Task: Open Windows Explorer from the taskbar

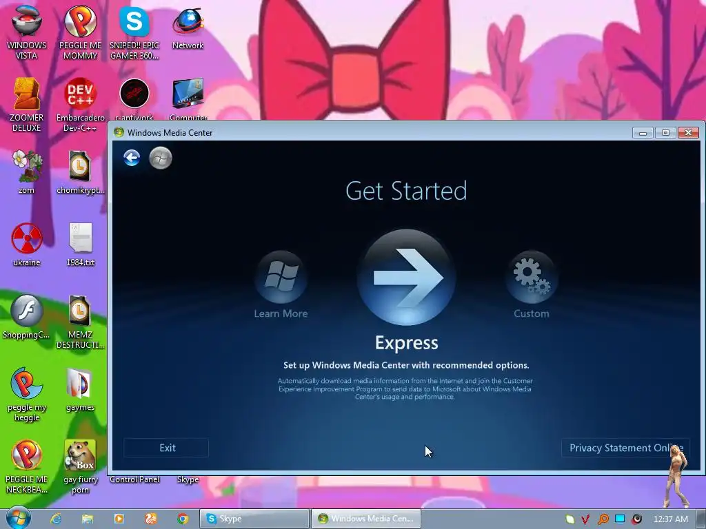Action: pos(88,519)
